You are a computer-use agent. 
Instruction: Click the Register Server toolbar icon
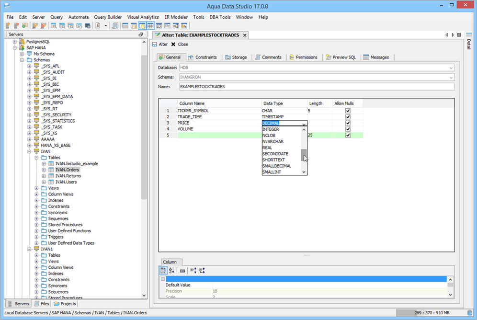8,26
